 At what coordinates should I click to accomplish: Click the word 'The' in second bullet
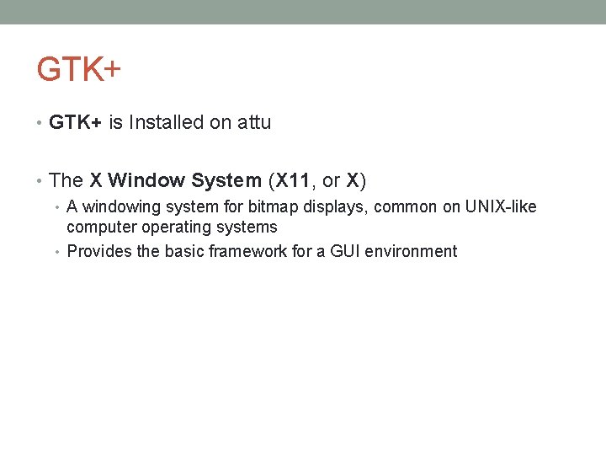click(x=66, y=180)
